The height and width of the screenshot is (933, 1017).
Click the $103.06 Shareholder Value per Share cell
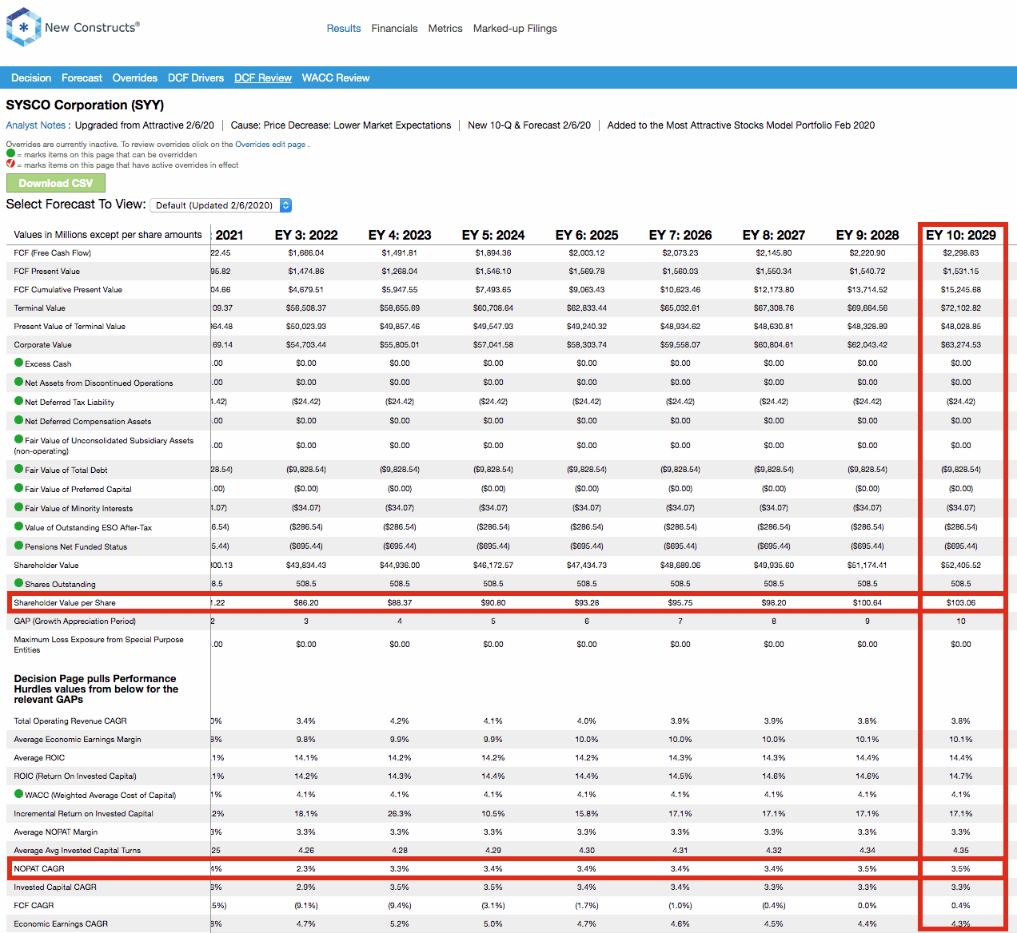(x=961, y=603)
